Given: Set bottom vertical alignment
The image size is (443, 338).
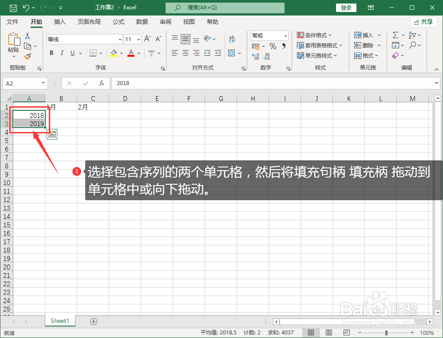Looking at the screenshot, I should click(x=196, y=39).
